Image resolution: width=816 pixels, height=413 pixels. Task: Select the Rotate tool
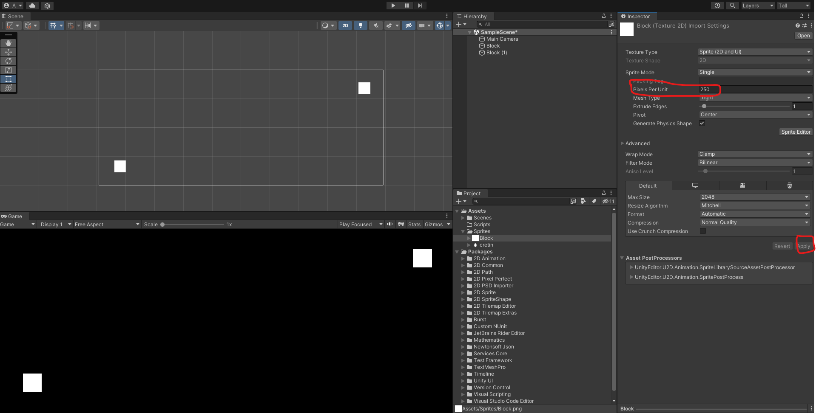click(x=9, y=61)
